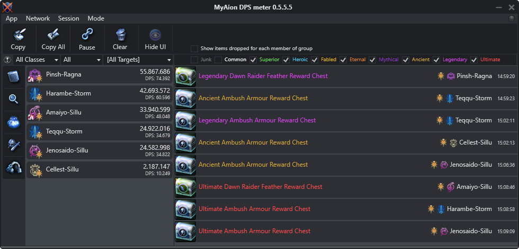Click Pinsh-Ragna's class icon in damage list
Image resolution: width=519 pixels, height=249 pixels.
[35, 75]
